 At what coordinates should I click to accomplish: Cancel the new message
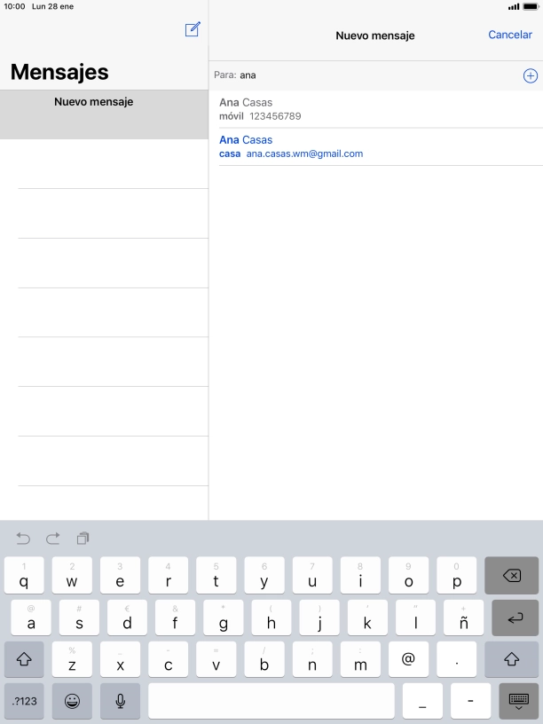pos(510,35)
